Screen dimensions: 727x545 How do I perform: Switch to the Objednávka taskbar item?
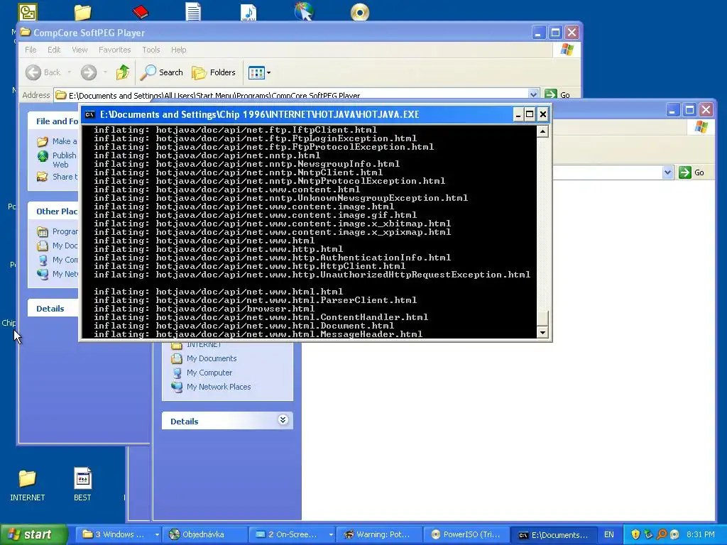click(204, 535)
